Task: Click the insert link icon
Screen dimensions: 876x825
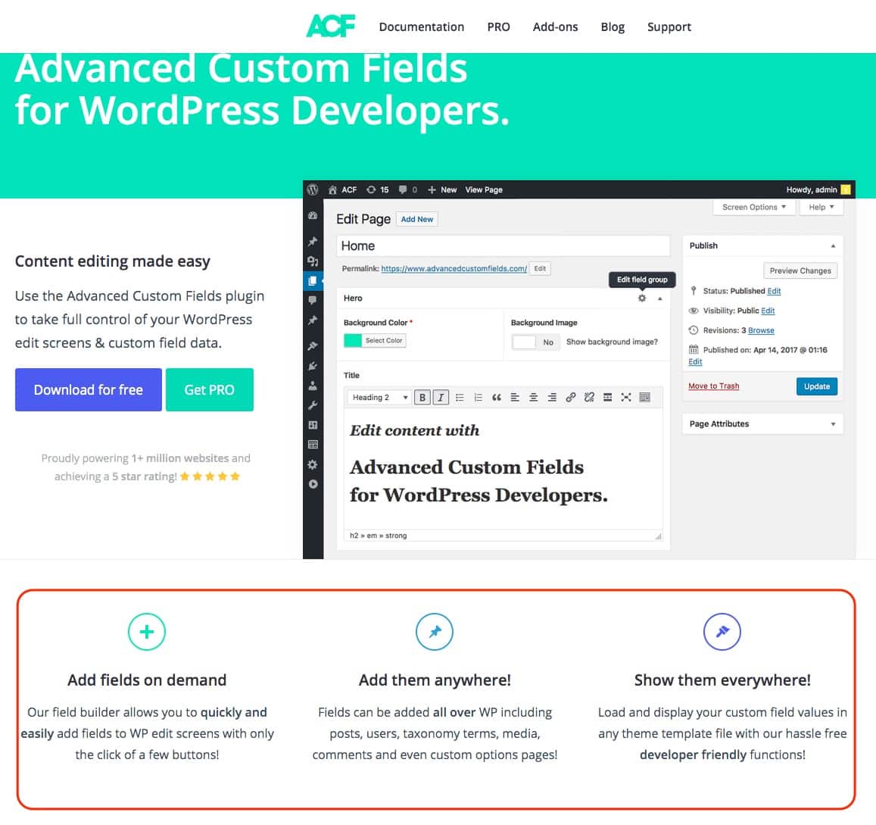Action: click(x=570, y=398)
